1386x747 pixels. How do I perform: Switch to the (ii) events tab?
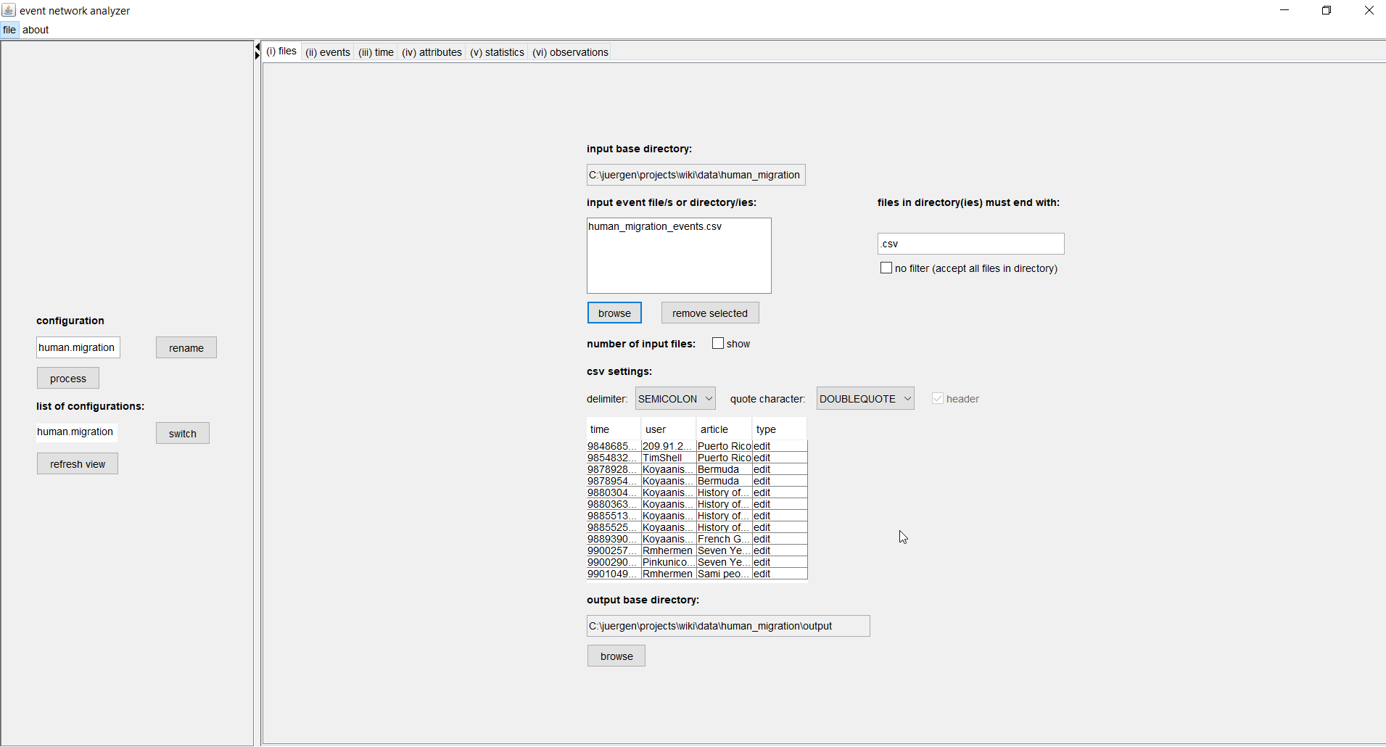pos(328,52)
